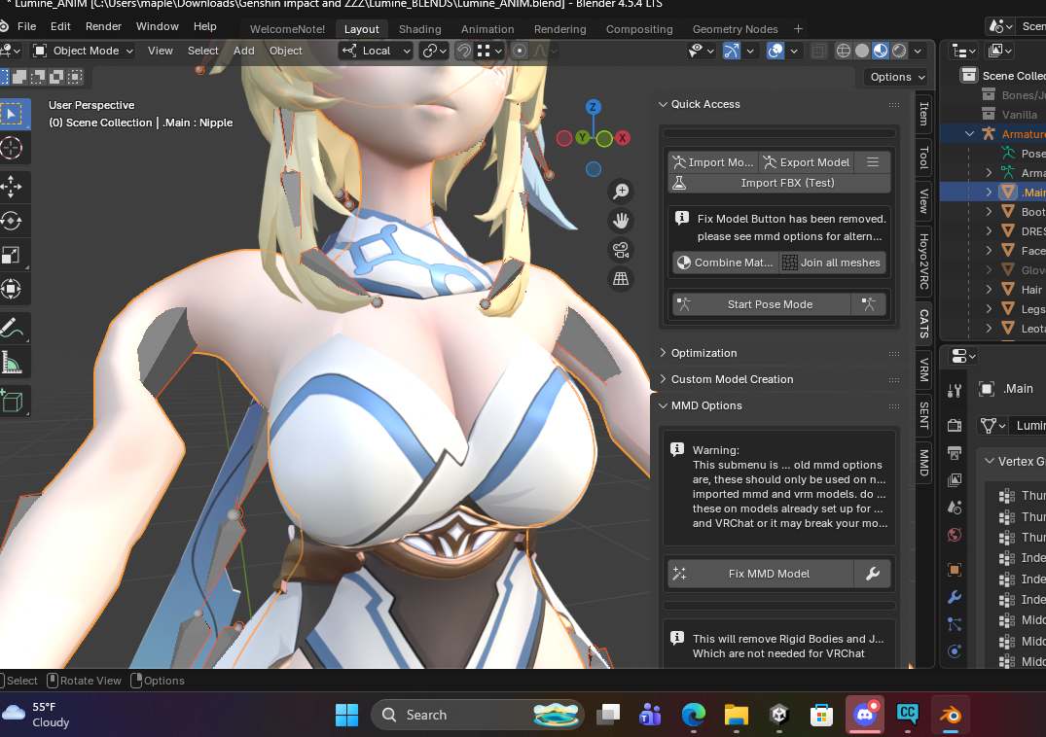Open the Object properties tab icon
Image resolution: width=1046 pixels, height=737 pixels.
[955, 569]
